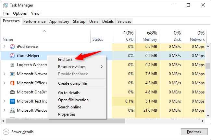Click the horizontal scrollbar left arrow

click(3, 121)
